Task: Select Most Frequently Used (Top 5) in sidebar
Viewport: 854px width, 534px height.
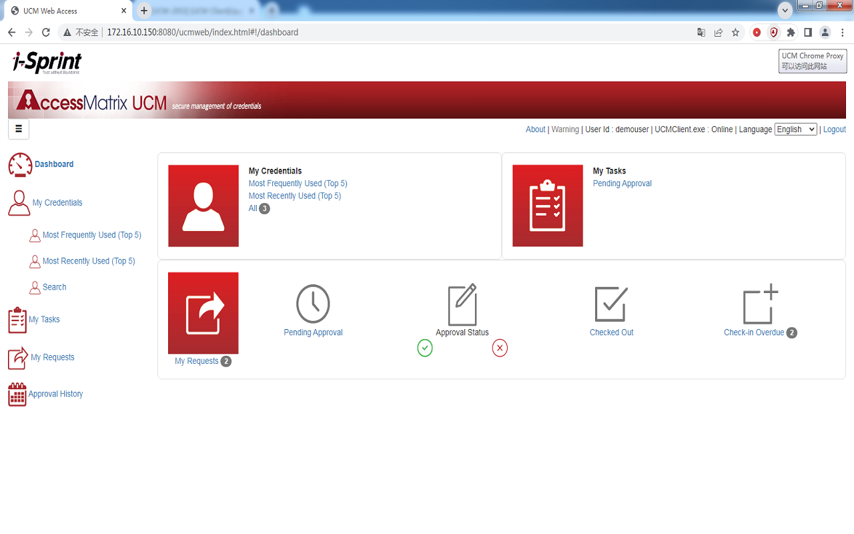Action: point(92,235)
